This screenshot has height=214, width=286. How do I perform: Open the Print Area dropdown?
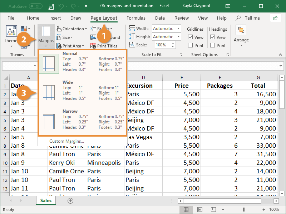tap(70, 46)
